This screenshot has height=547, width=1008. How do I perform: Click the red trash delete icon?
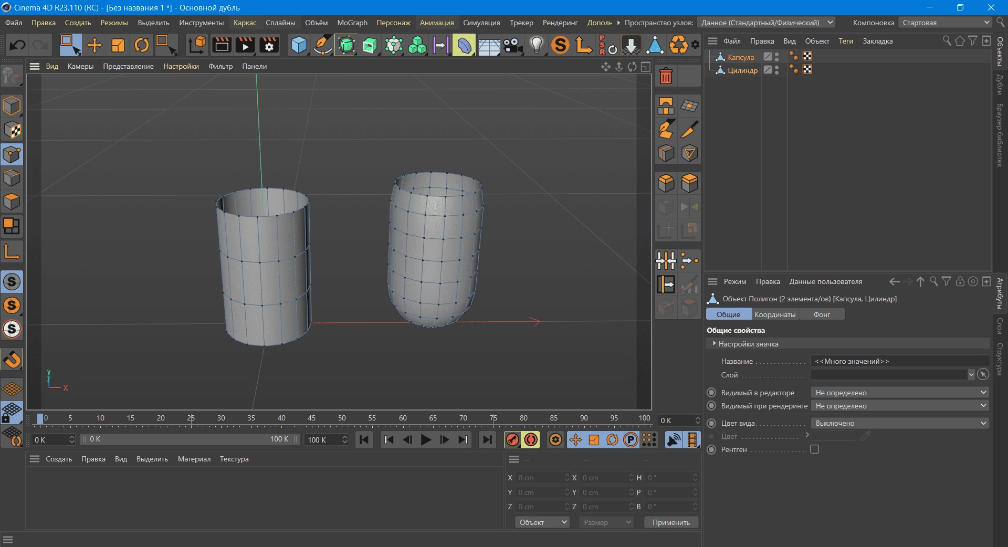pyautogui.click(x=666, y=77)
